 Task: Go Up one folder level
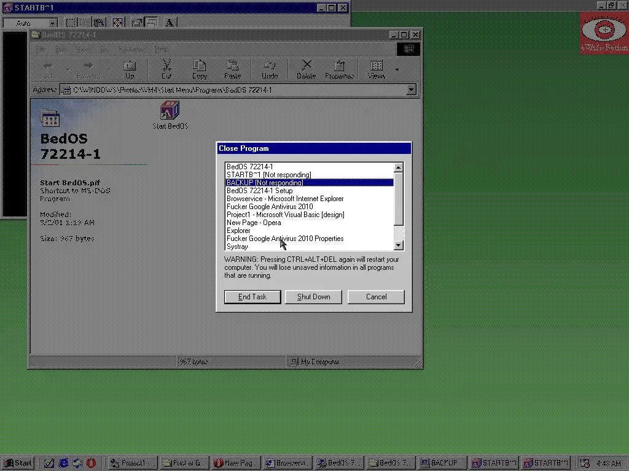(x=130, y=70)
